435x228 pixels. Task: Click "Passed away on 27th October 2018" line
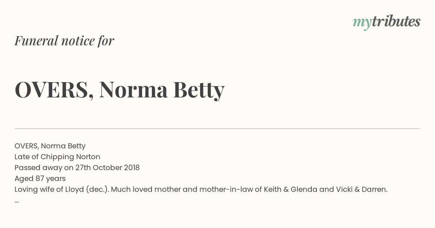tap(77, 168)
